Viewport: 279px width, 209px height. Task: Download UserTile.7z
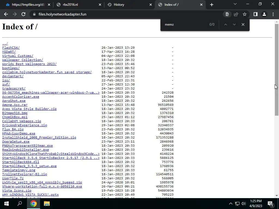pos(13,179)
